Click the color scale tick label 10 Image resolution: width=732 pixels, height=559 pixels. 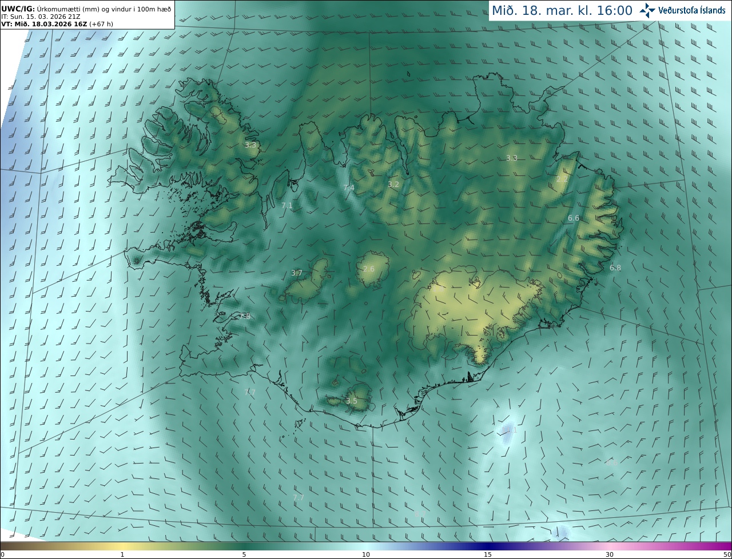[366, 554]
